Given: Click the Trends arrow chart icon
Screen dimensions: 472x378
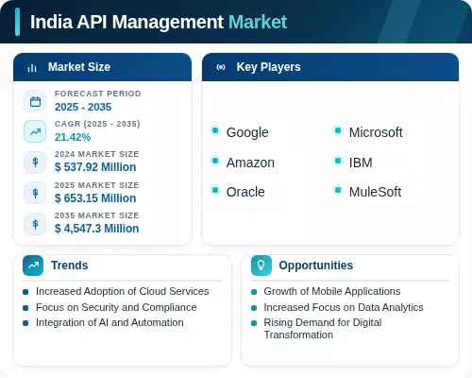Looking at the screenshot, I should click(33, 266).
